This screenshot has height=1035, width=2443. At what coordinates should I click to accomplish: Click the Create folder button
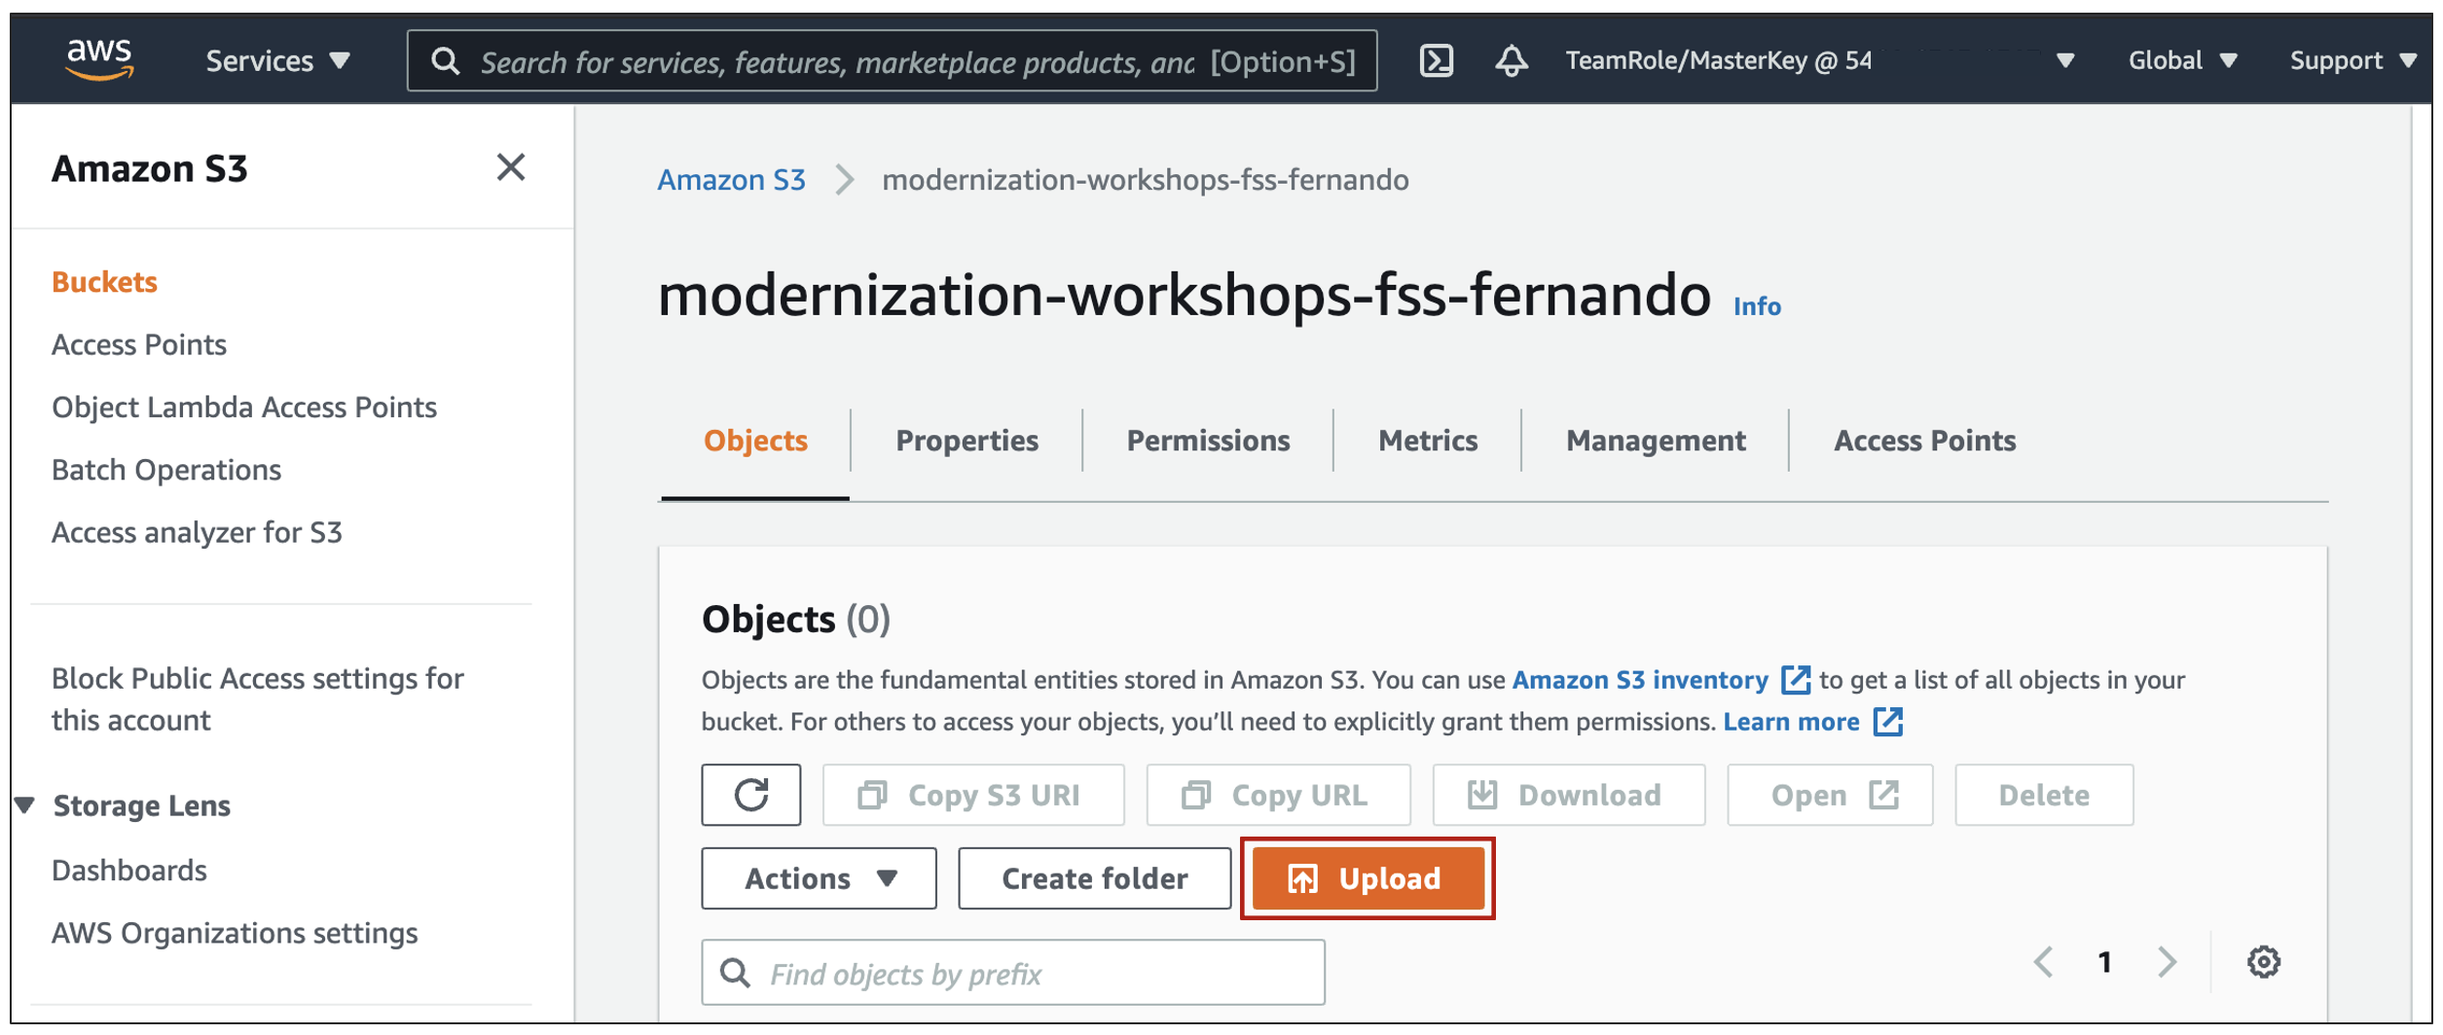tap(1095, 879)
